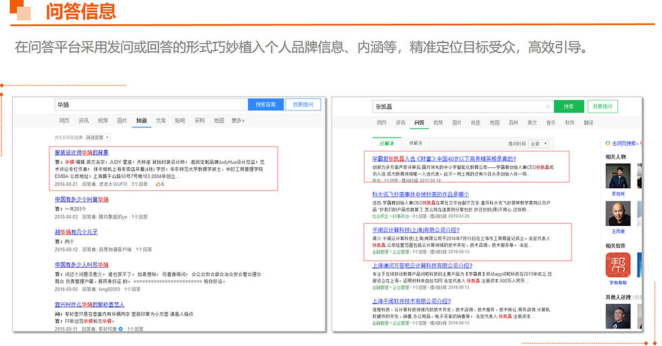Viewport: 662px width, 346px height.
Task: Open result 上海谦问万答吧云计算科技有限公司介绍?
Action: click(422, 266)
